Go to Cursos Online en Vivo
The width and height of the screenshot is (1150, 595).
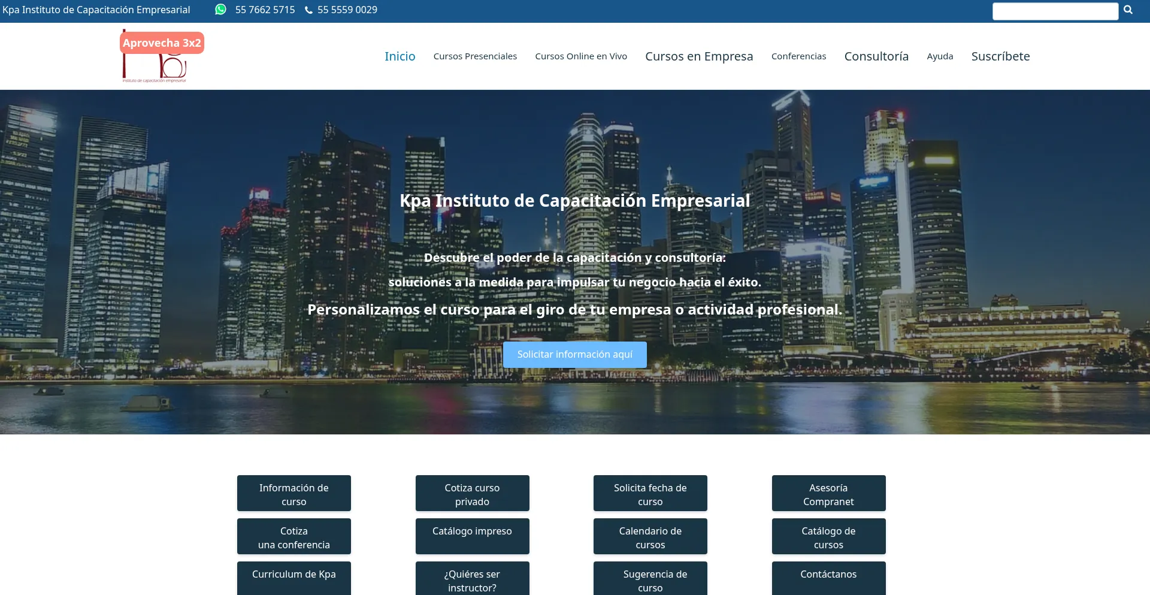point(580,56)
